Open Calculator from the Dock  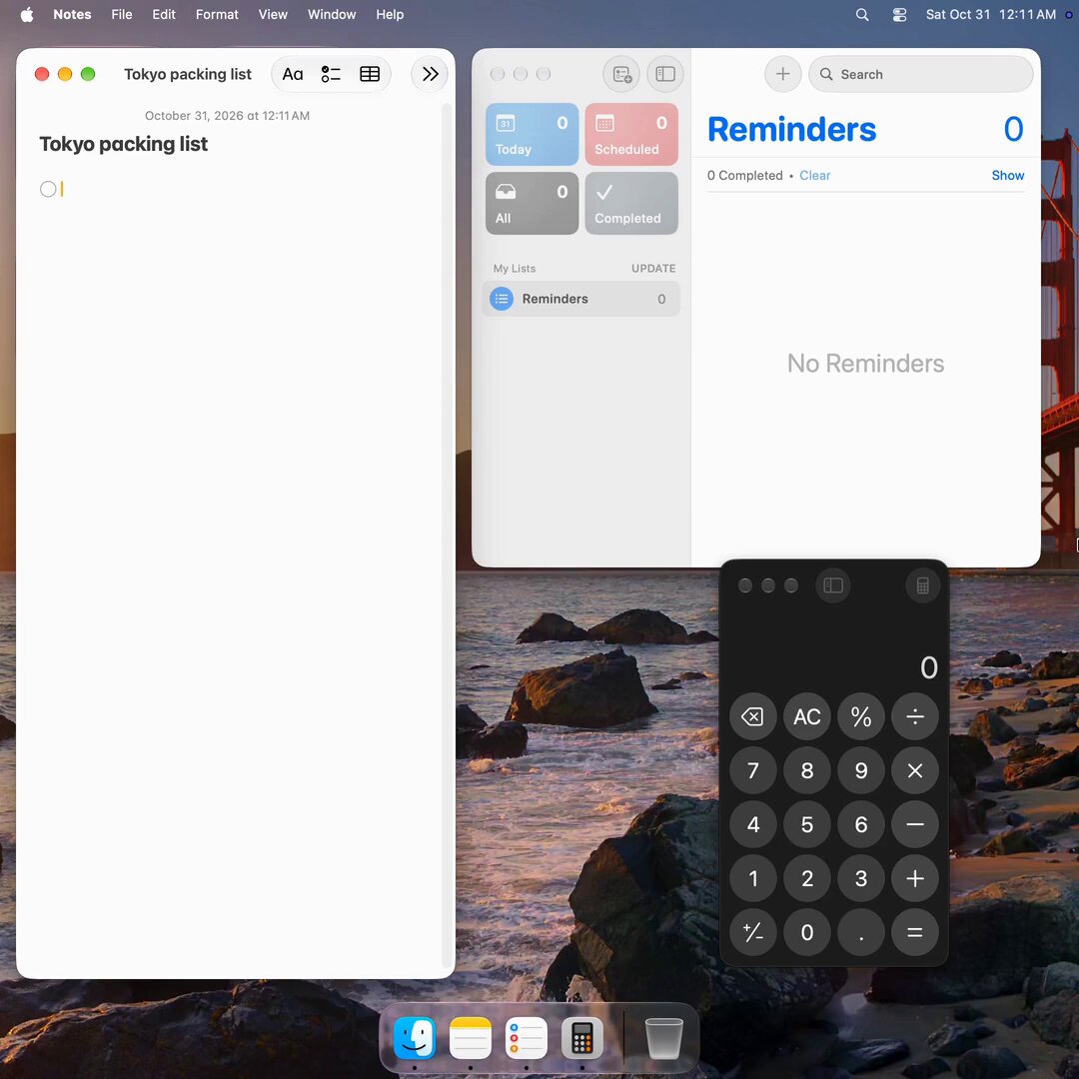click(x=582, y=1038)
